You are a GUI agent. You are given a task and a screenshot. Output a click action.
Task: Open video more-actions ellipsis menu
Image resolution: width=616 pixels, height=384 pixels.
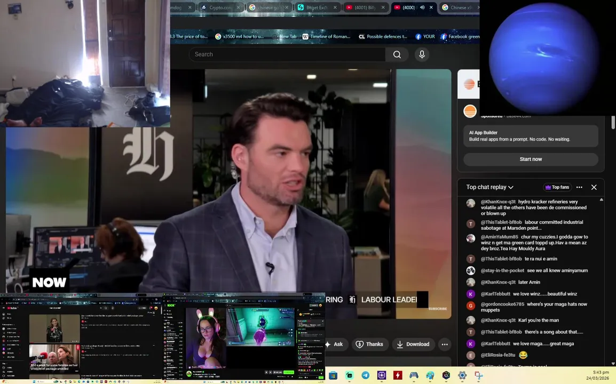click(x=444, y=345)
